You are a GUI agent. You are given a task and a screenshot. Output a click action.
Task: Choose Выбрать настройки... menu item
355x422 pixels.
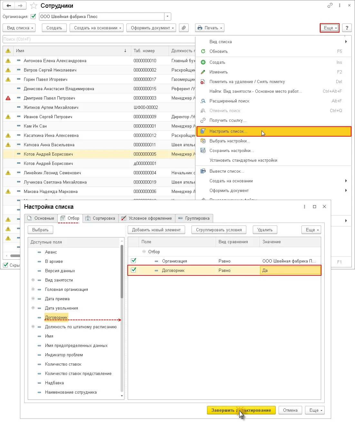273,141
